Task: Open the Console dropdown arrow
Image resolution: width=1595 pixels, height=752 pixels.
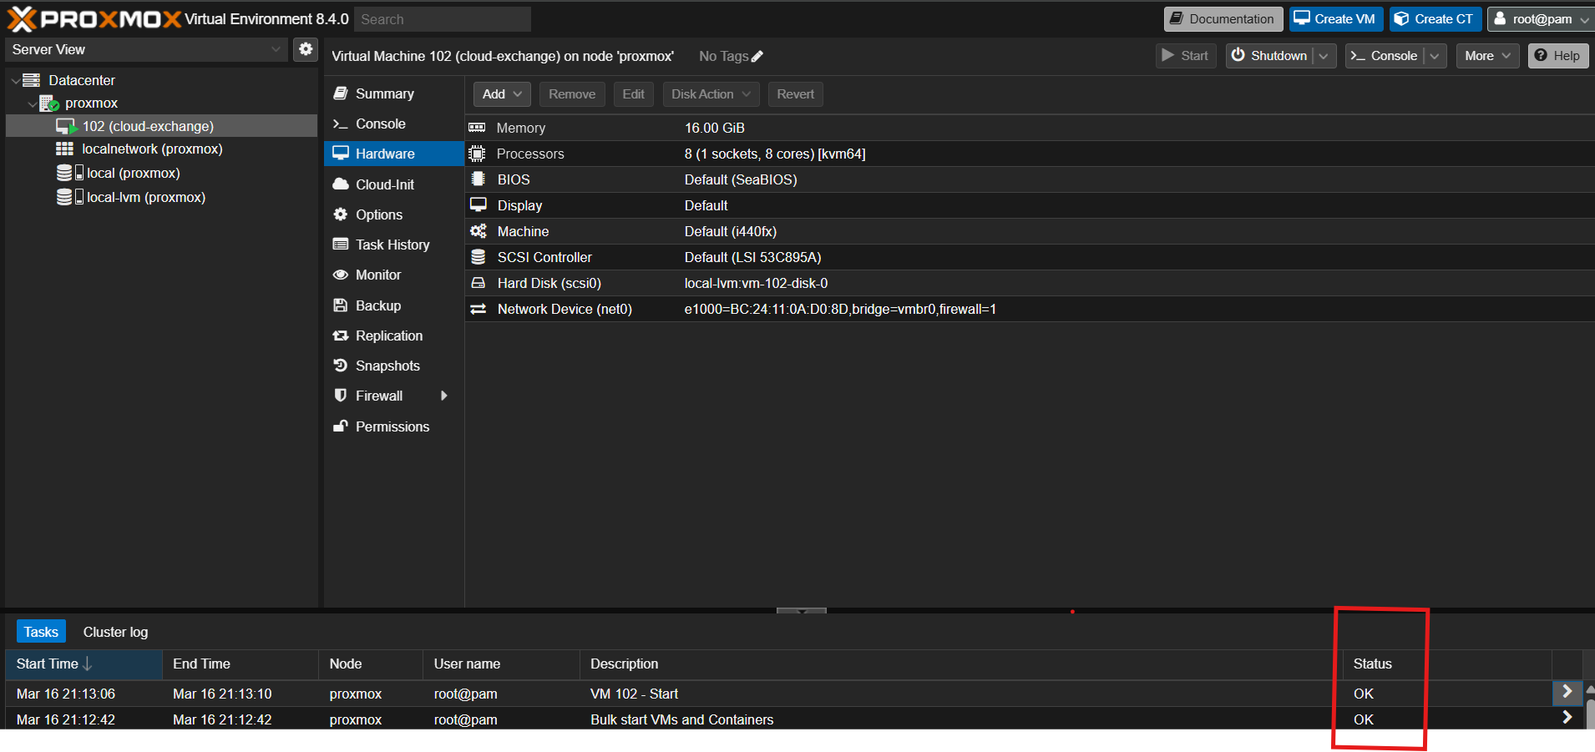Action: coord(1435,56)
